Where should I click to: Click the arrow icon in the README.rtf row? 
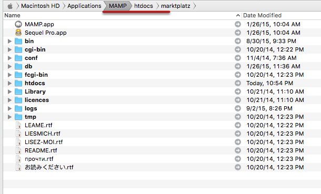(x=238, y=150)
